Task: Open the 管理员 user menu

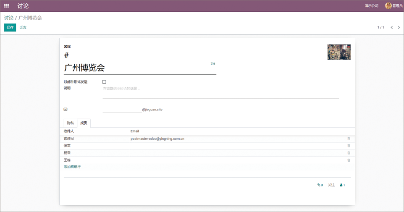Action: point(394,6)
